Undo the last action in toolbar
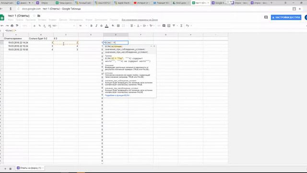The width and height of the screenshot is (307, 173). (x=2, y=25)
